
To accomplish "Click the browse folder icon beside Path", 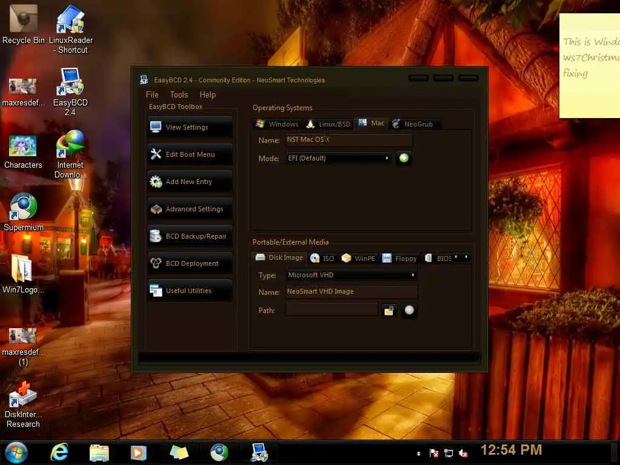I will point(389,311).
